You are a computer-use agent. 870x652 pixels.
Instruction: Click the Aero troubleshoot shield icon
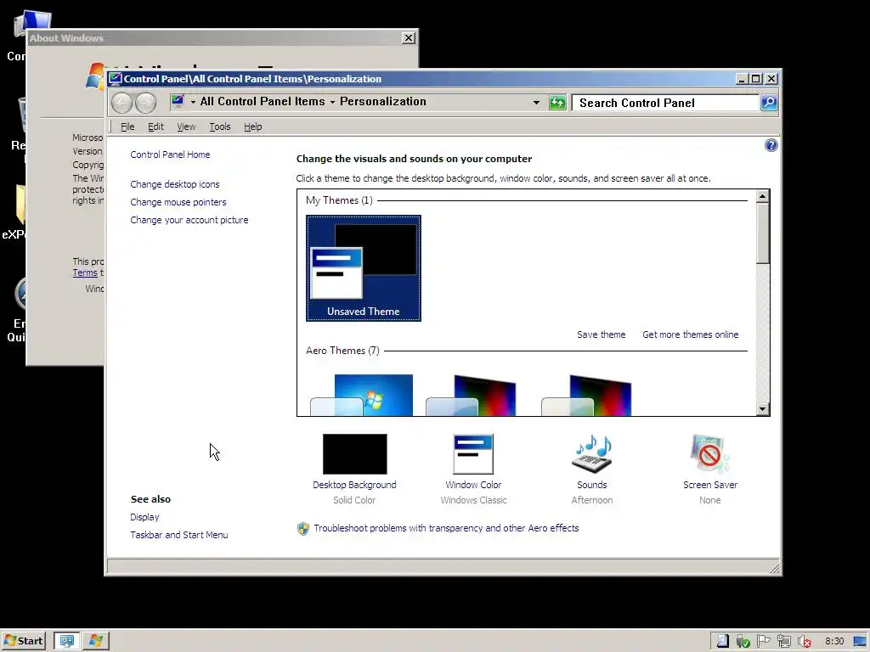tap(303, 528)
